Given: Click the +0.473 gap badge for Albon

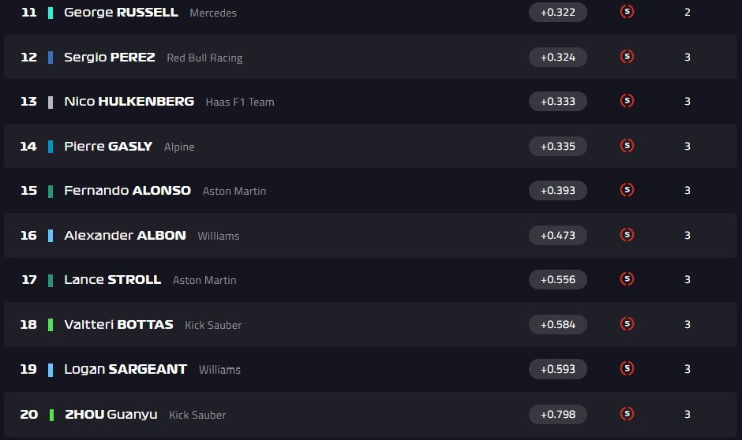Looking at the screenshot, I should pos(557,235).
